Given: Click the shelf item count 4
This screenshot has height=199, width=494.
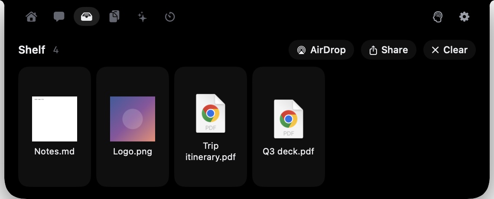Looking at the screenshot, I should click(x=56, y=50).
